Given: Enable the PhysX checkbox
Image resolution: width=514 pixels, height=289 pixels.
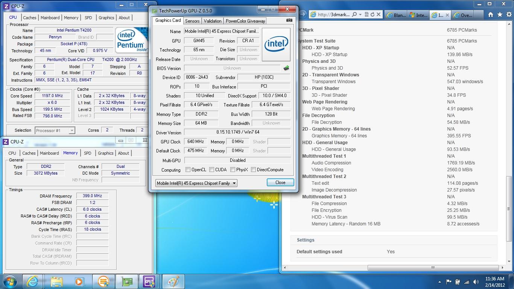Looking at the screenshot, I should tap(233, 170).
